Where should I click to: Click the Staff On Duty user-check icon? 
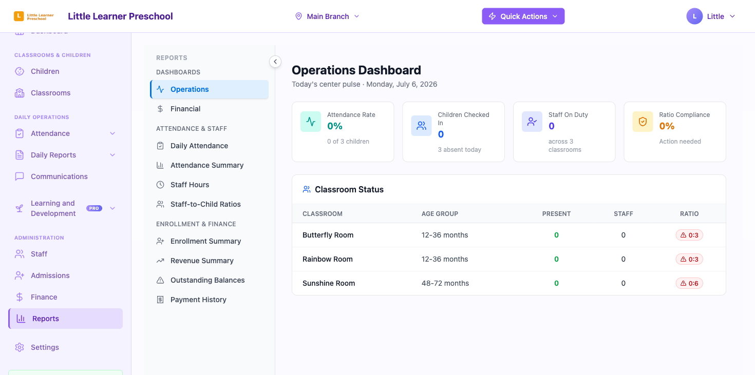coord(532,122)
